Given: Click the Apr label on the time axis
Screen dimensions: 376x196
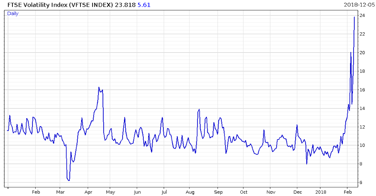Looking at the screenshot, I should click(88, 191).
